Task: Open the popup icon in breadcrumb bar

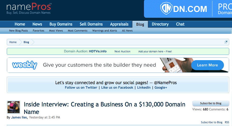Action: (226, 42)
